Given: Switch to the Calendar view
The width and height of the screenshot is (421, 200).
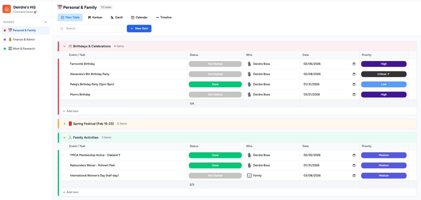Looking at the screenshot, I should pos(139,18).
